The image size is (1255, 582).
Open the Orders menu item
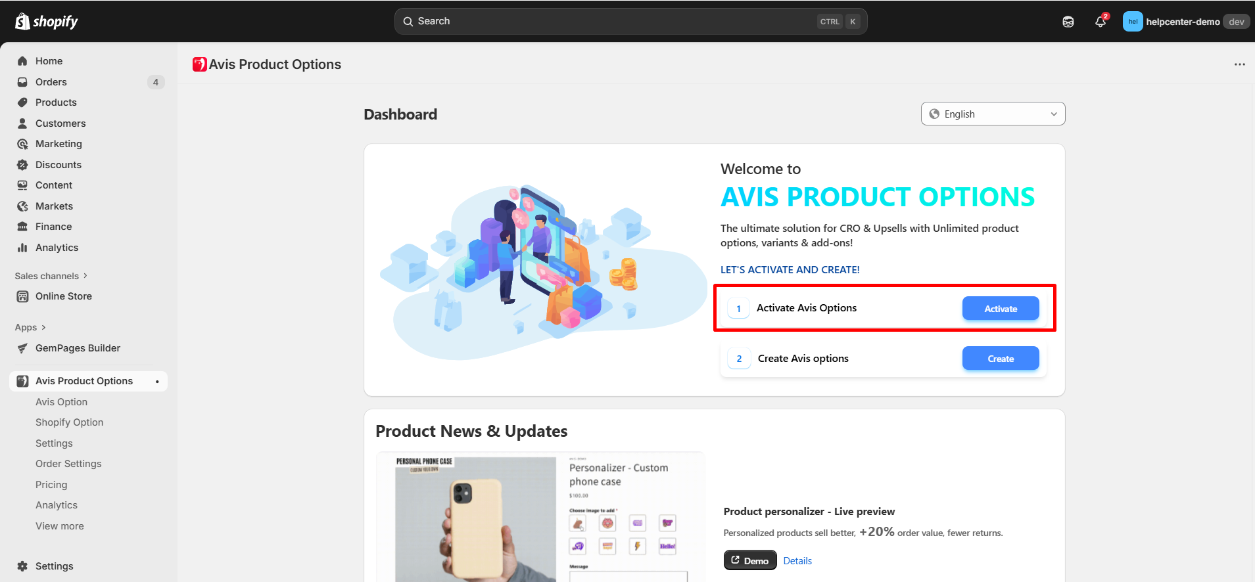51,82
